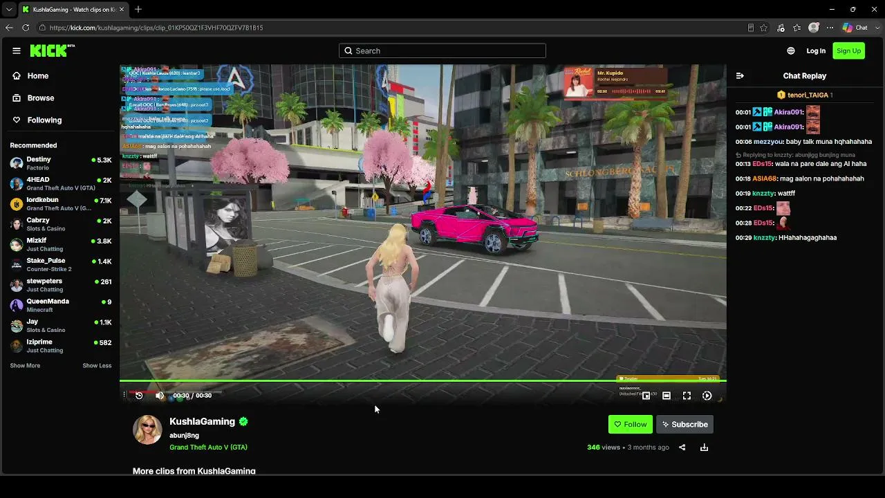Toggle picture-in-picture mode
The width and height of the screenshot is (885, 498).
pos(646,396)
